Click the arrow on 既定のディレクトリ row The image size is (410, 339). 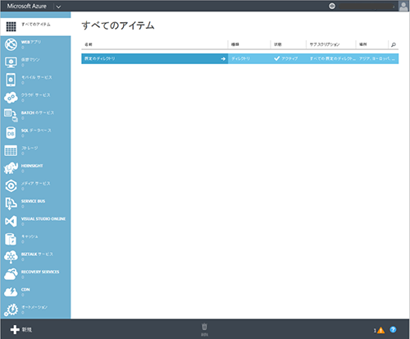click(x=223, y=59)
